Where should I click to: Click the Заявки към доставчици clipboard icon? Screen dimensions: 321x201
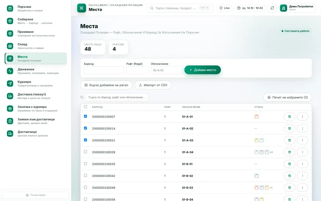pyautogui.click(x=10, y=121)
